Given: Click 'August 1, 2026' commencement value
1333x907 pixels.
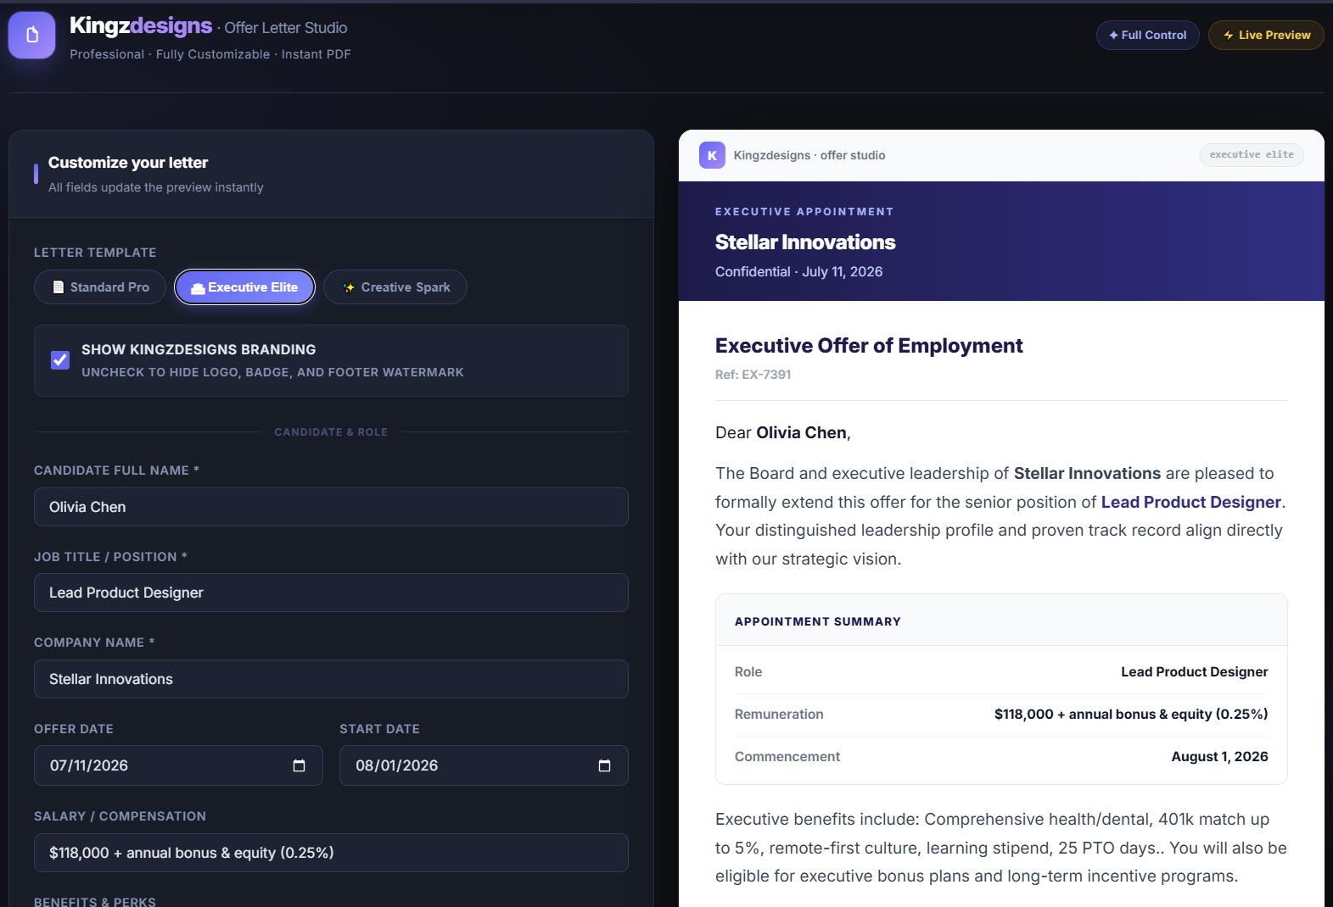Looking at the screenshot, I should click(1219, 757).
